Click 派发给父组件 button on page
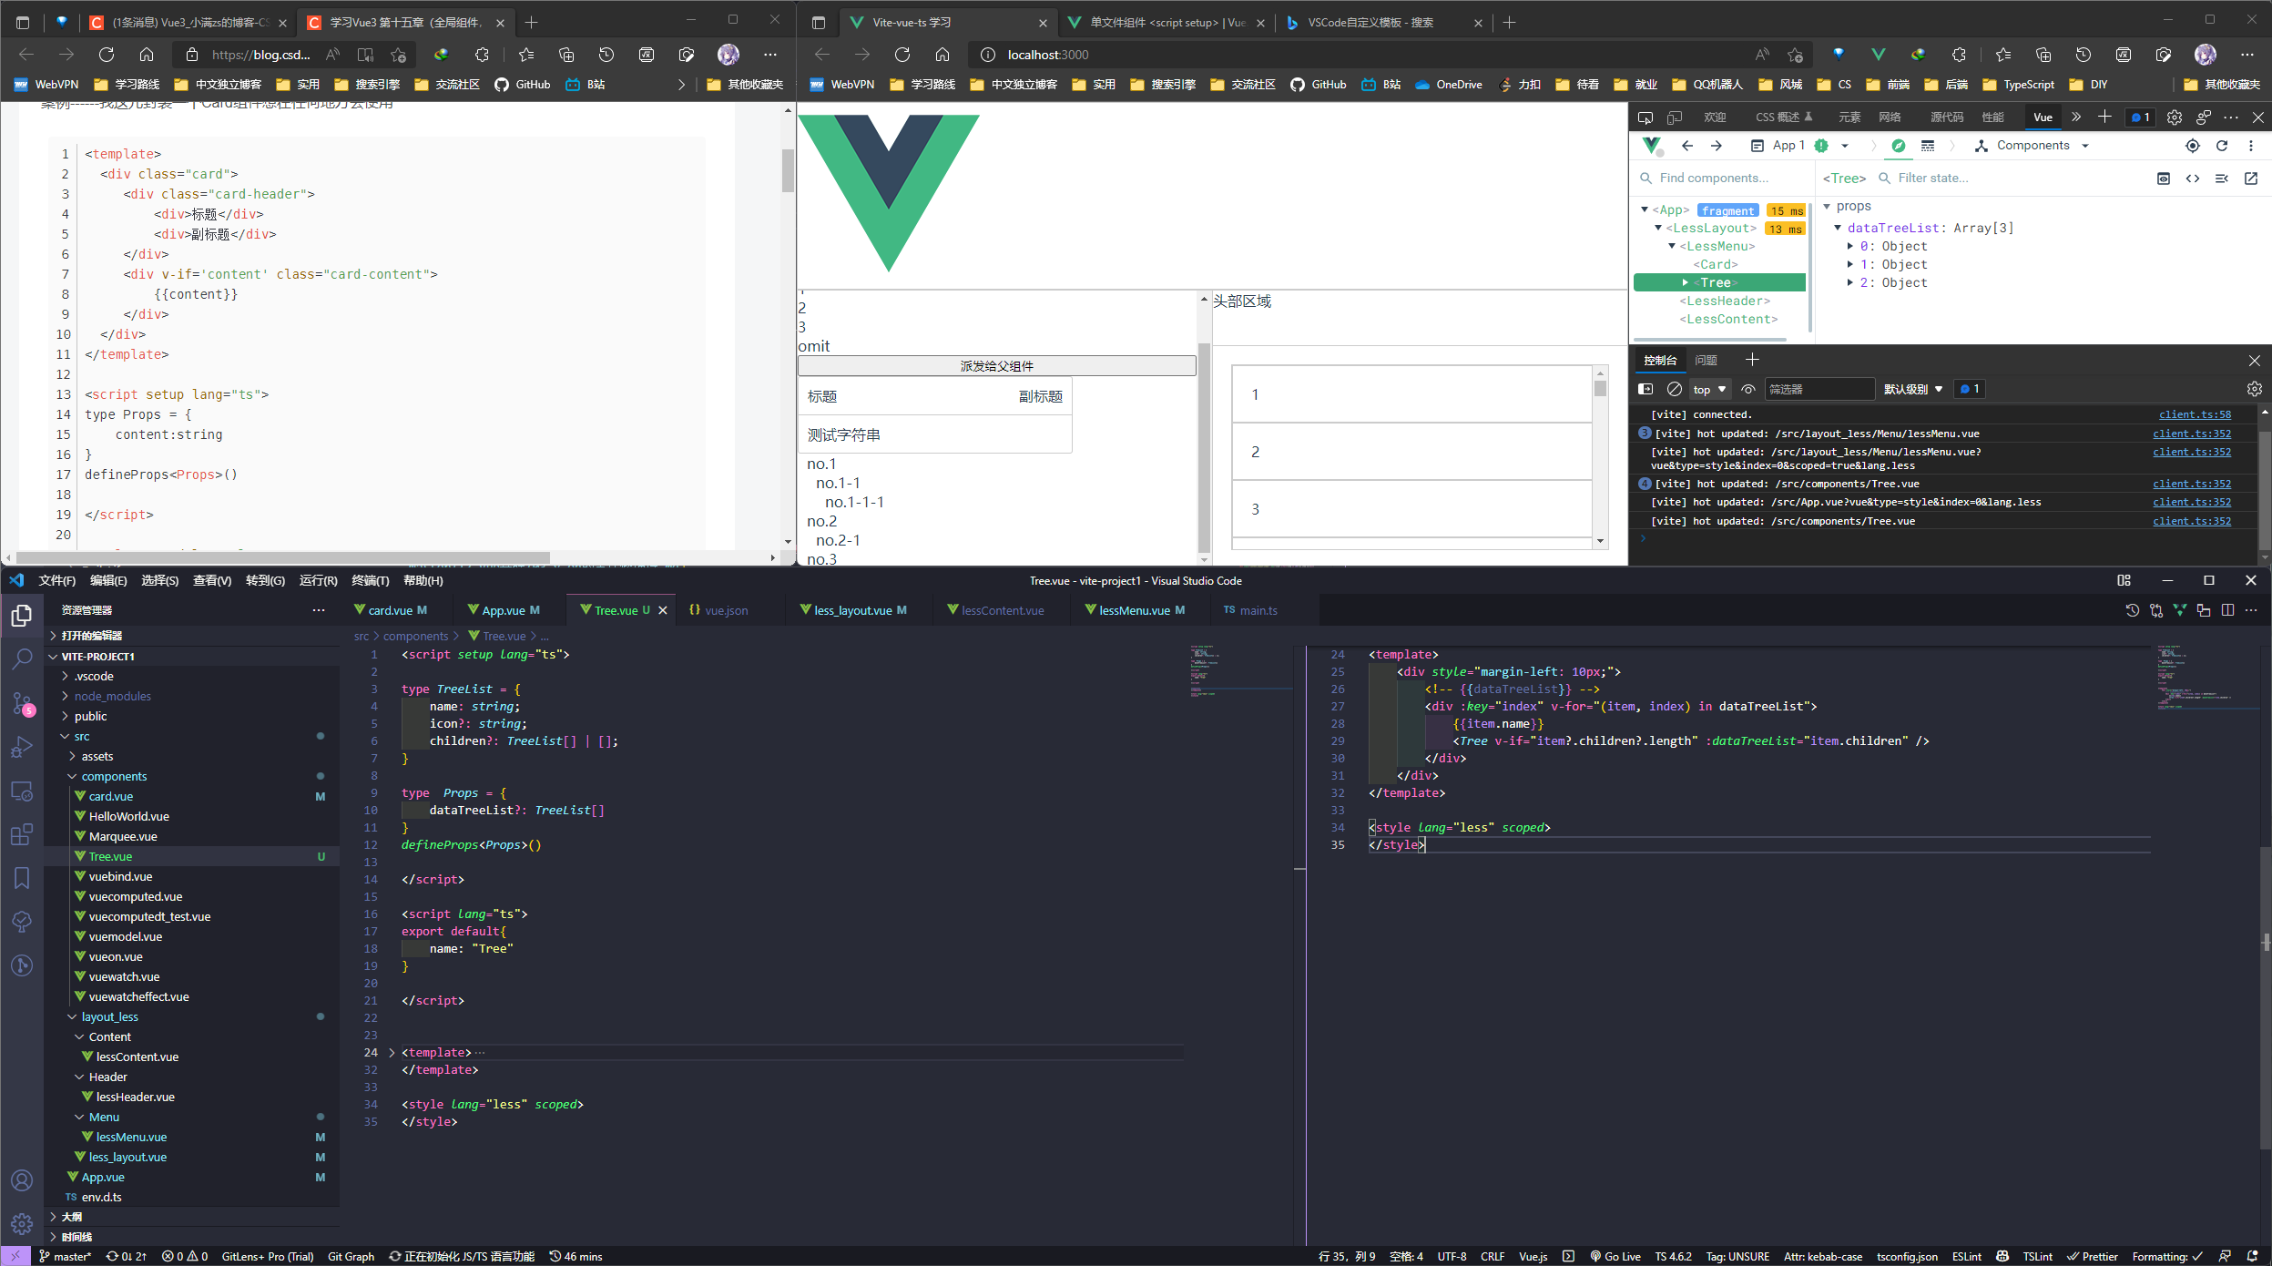This screenshot has width=2272, height=1266. coord(997,366)
